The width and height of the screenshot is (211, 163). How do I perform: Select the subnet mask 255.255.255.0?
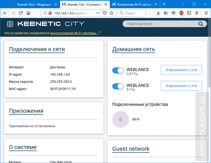pos(61,82)
